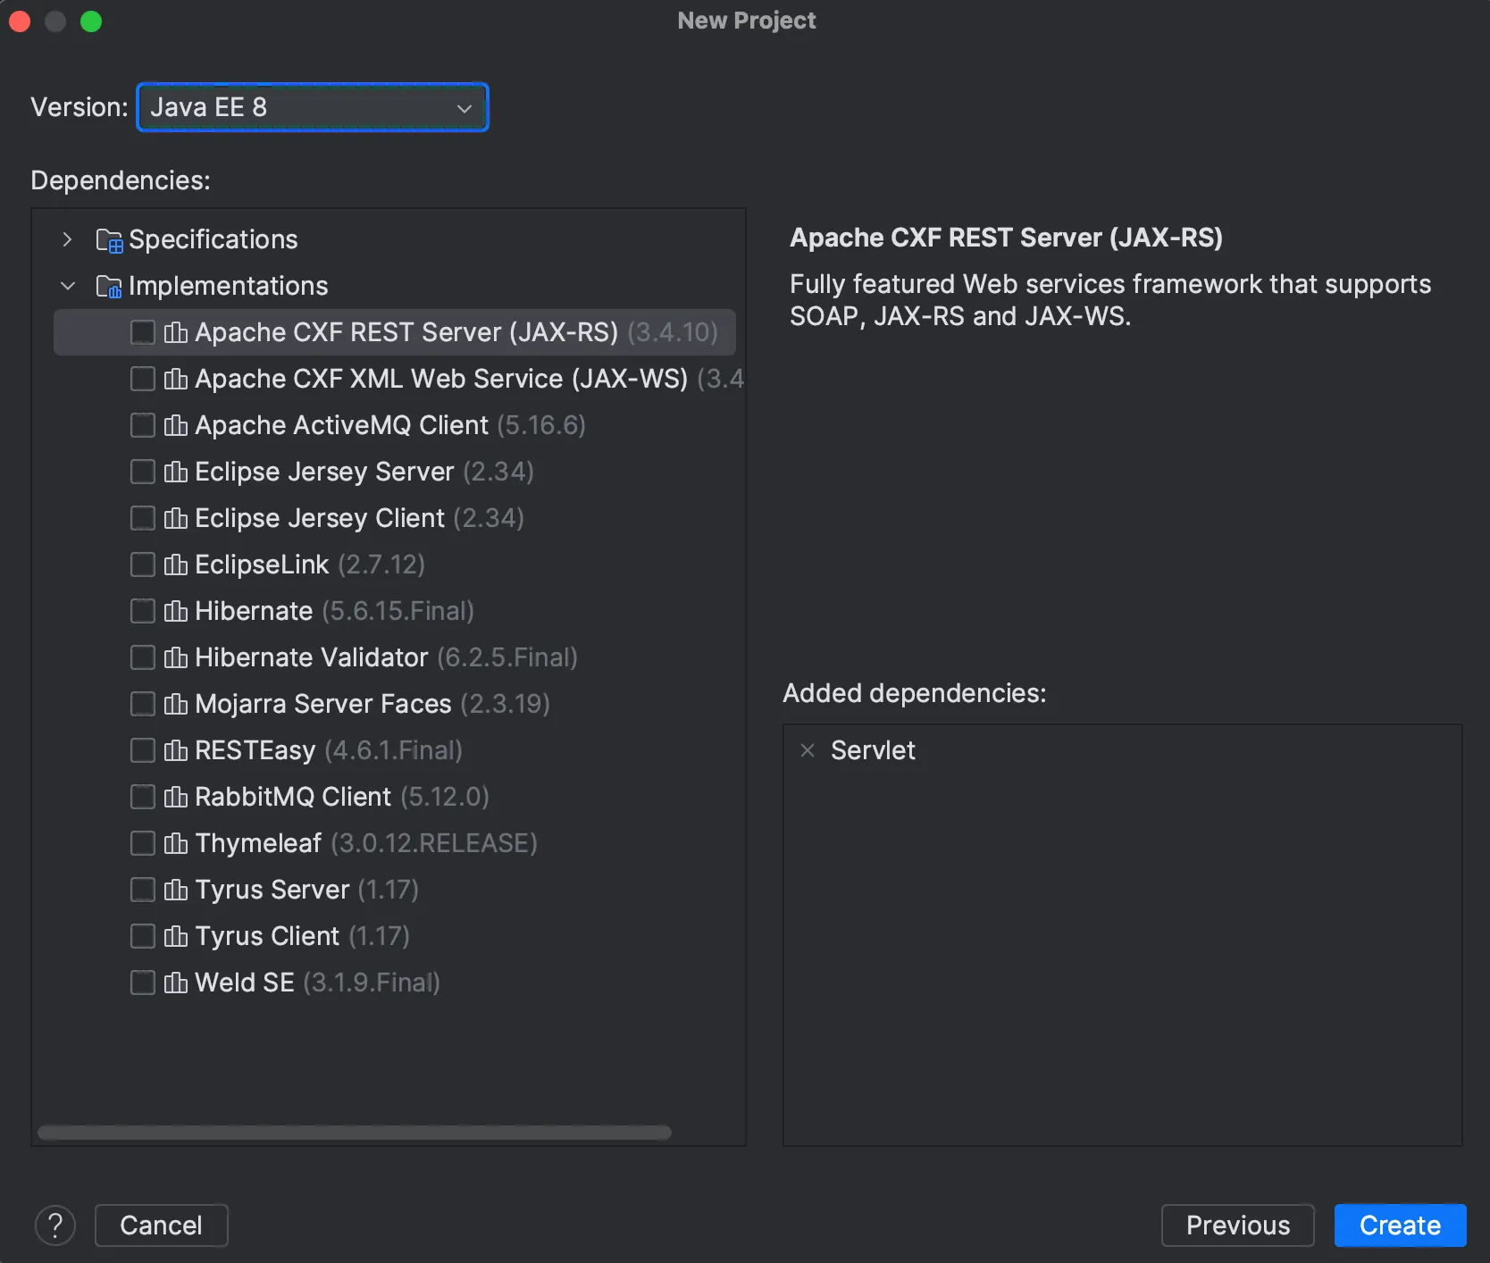
Task: Enable the Hibernate Validator checkbox
Action: pos(143,657)
